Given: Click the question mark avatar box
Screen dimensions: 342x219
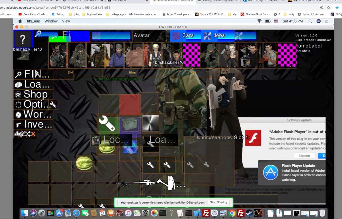Looking at the screenshot, I should click(x=23, y=39).
